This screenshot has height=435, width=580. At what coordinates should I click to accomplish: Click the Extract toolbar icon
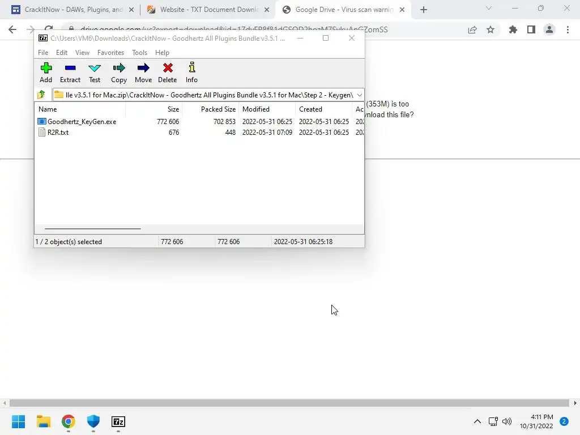tap(70, 72)
